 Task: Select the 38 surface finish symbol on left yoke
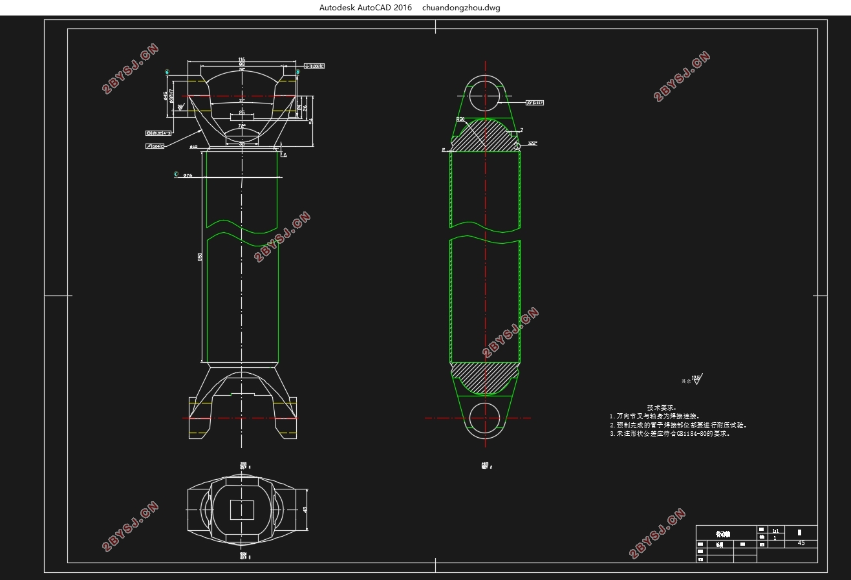click(x=180, y=108)
